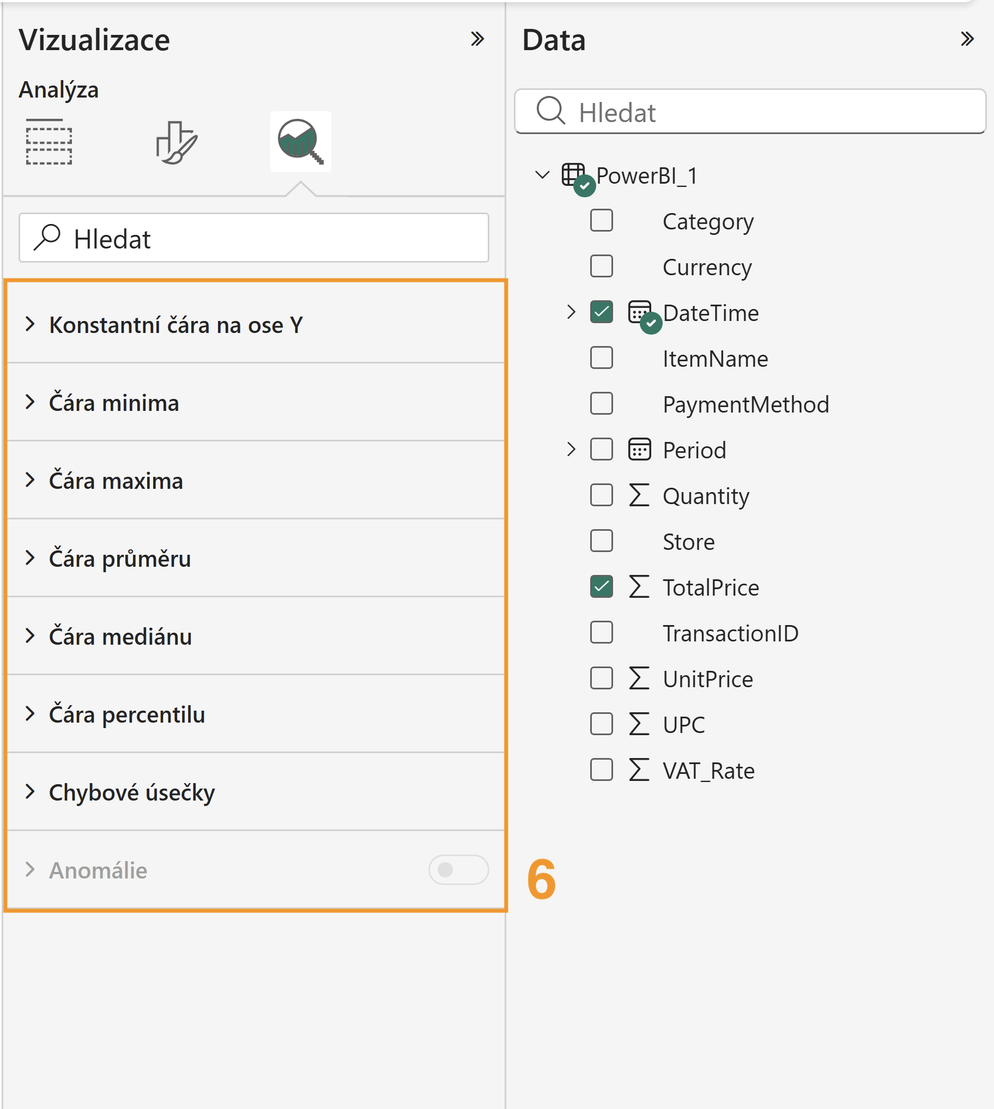The height and width of the screenshot is (1109, 994).
Task: Check the PaymentMethod field checkbox
Action: click(x=601, y=404)
